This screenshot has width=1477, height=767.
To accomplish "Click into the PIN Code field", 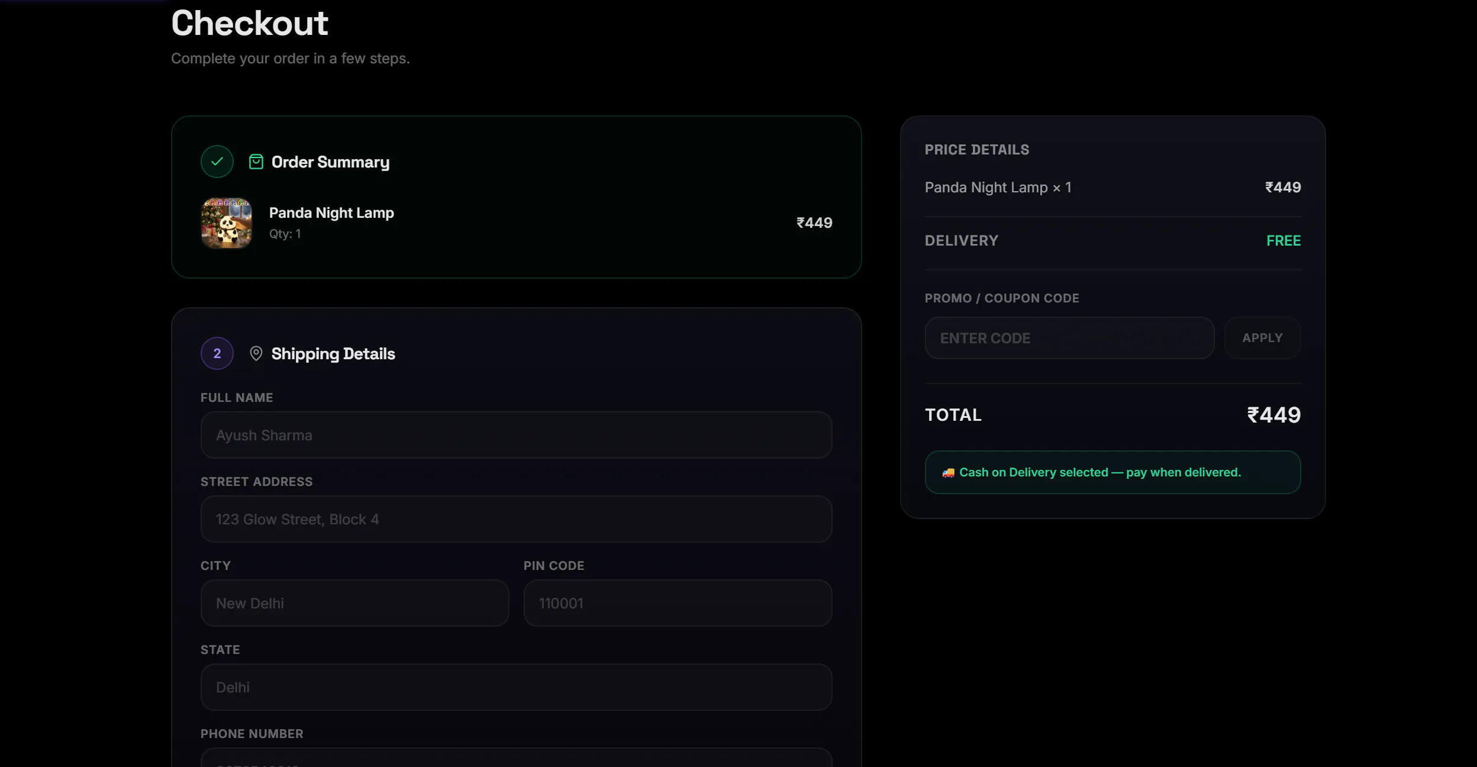I will (x=678, y=603).
